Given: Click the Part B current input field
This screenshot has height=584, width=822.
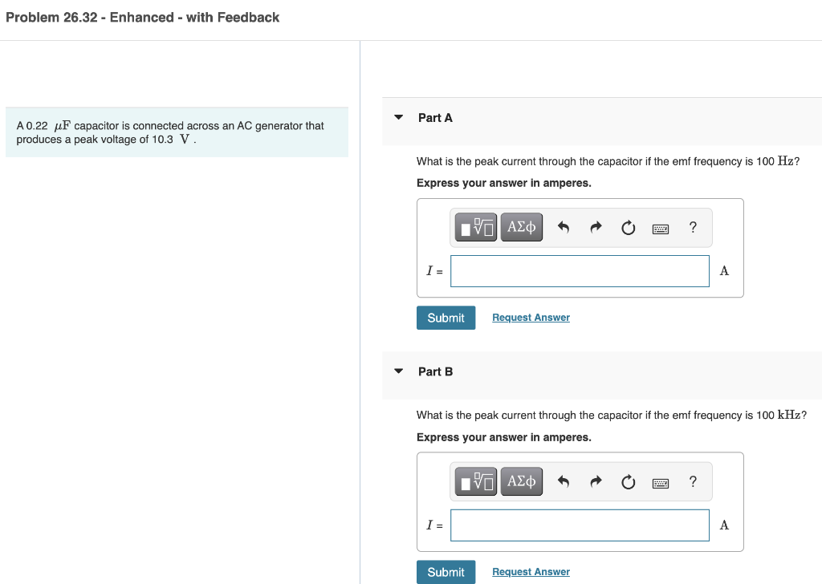Looking at the screenshot, I should (580, 525).
